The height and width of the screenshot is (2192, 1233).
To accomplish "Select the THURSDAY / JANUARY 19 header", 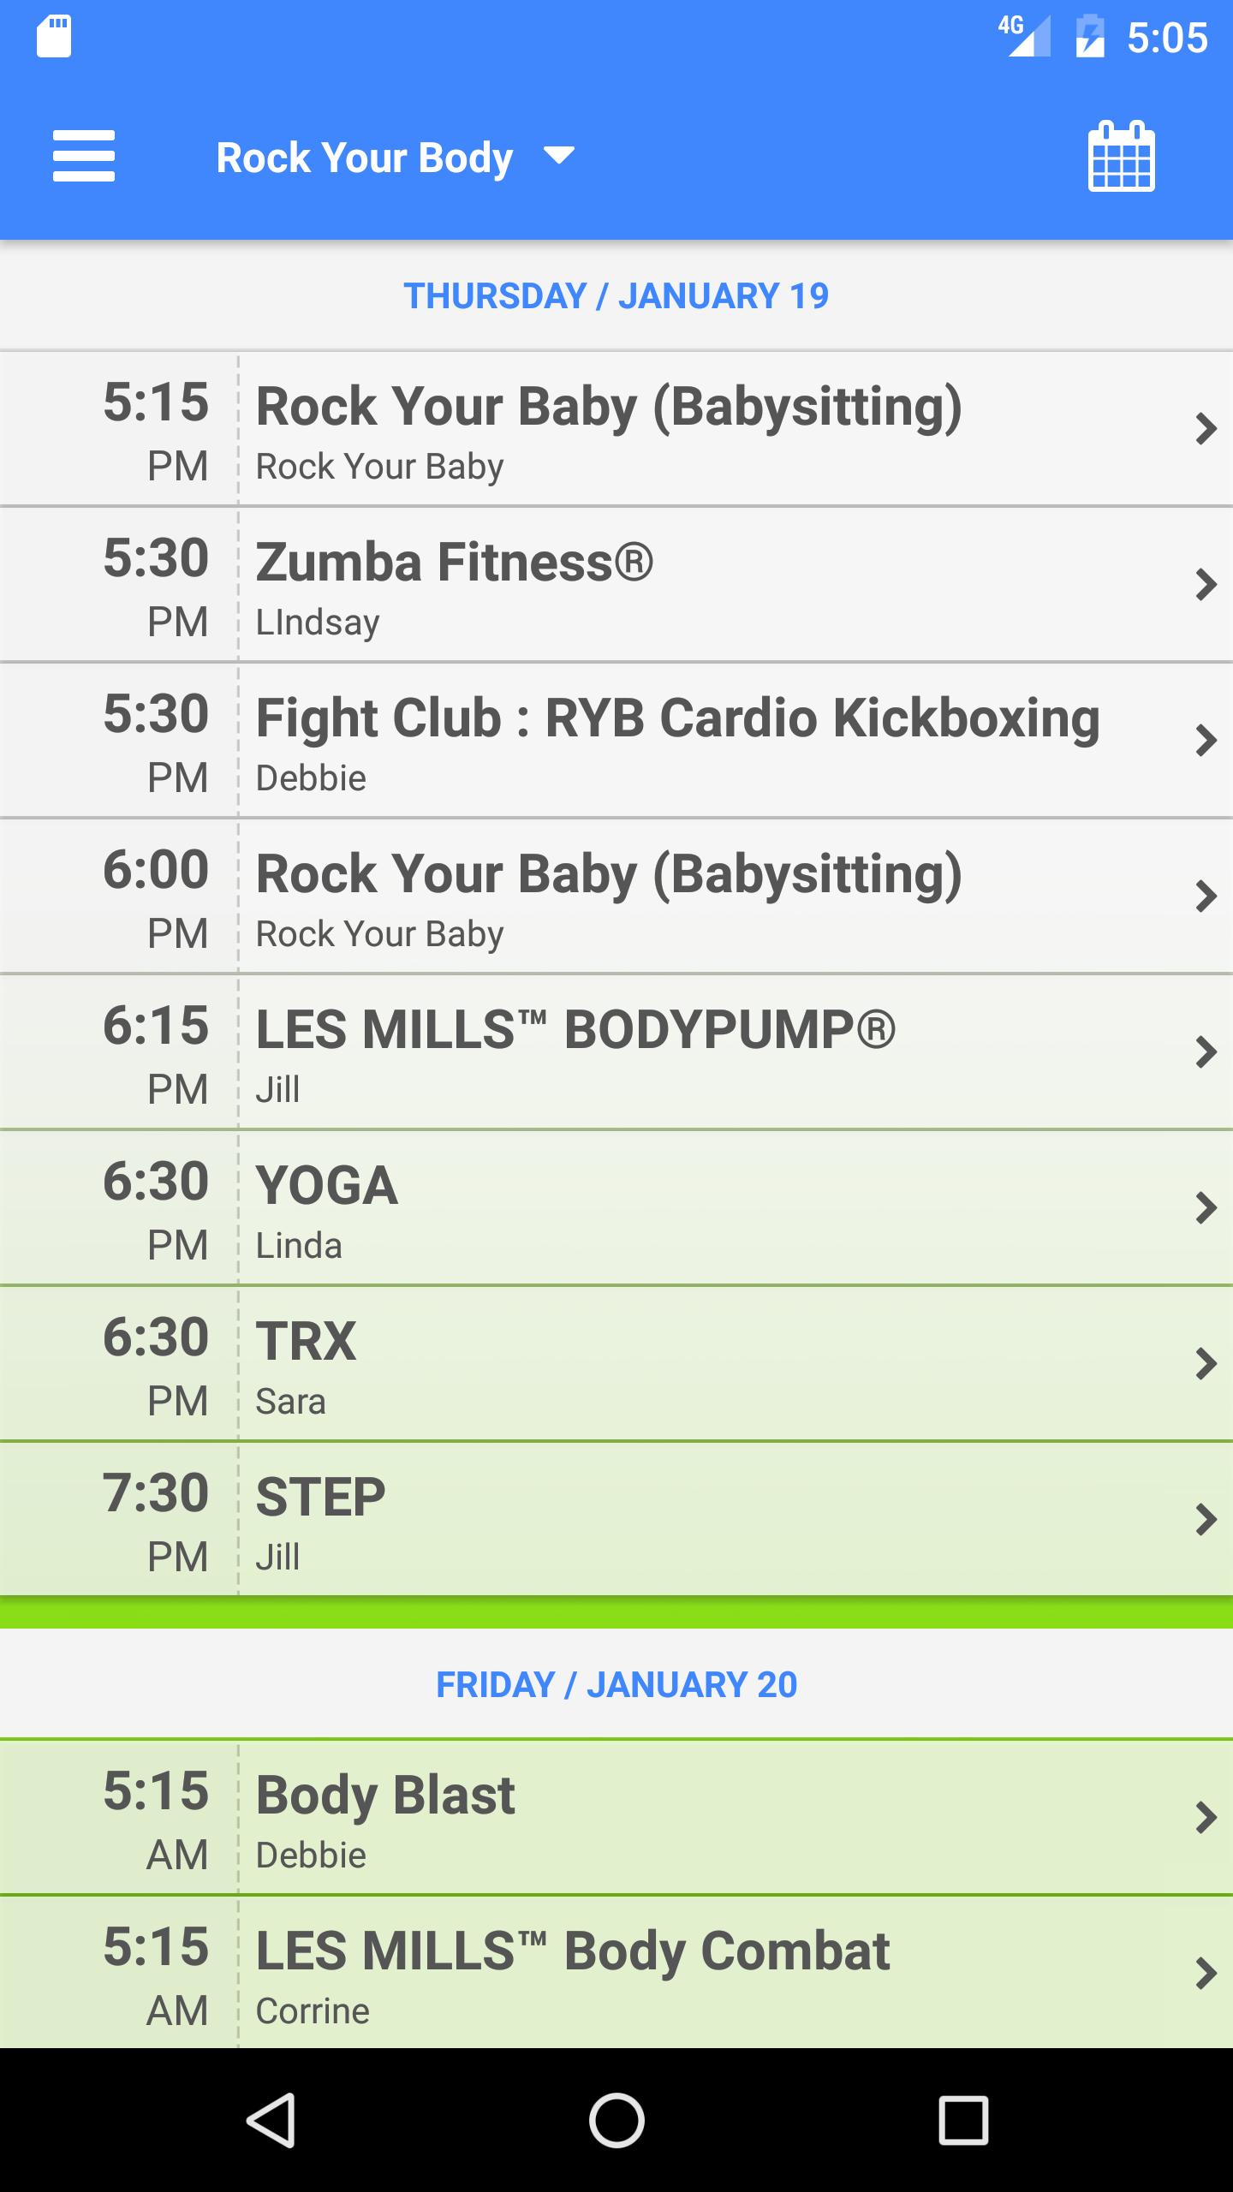I will tap(616, 295).
